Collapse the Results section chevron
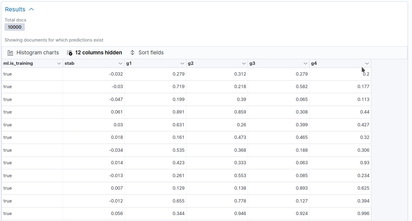 (31, 10)
